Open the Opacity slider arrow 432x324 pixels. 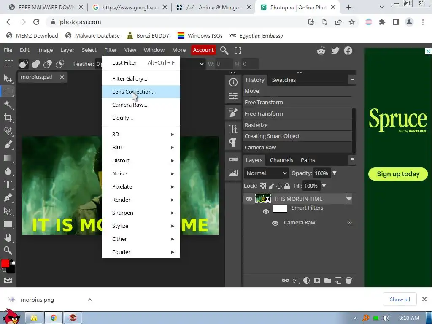click(335, 173)
